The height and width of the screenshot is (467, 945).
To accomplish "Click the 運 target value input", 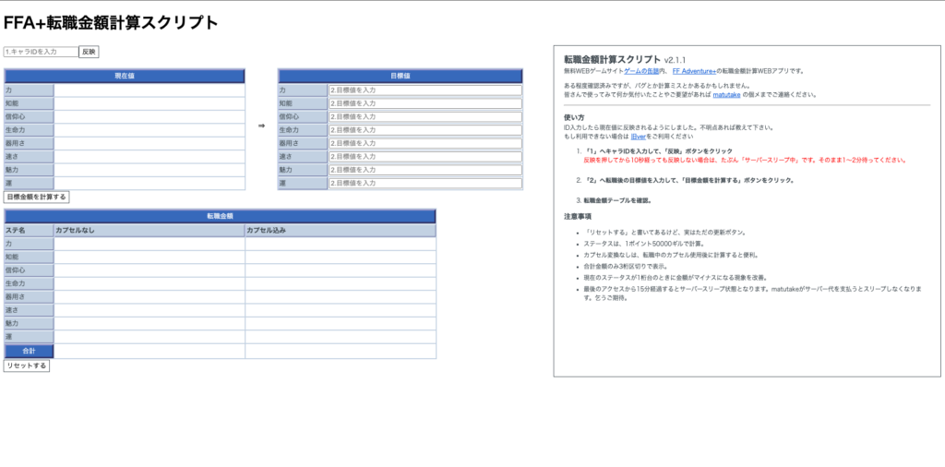I will point(425,183).
